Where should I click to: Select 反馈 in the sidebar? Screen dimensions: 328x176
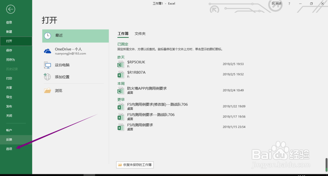click(16, 139)
